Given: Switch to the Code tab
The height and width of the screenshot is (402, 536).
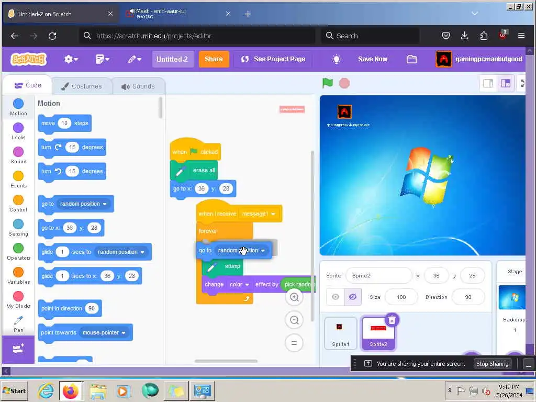Looking at the screenshot, I should tap(28, 85).
